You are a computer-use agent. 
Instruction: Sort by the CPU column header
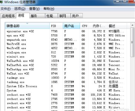pyautogui.click(x=85, y=26)
